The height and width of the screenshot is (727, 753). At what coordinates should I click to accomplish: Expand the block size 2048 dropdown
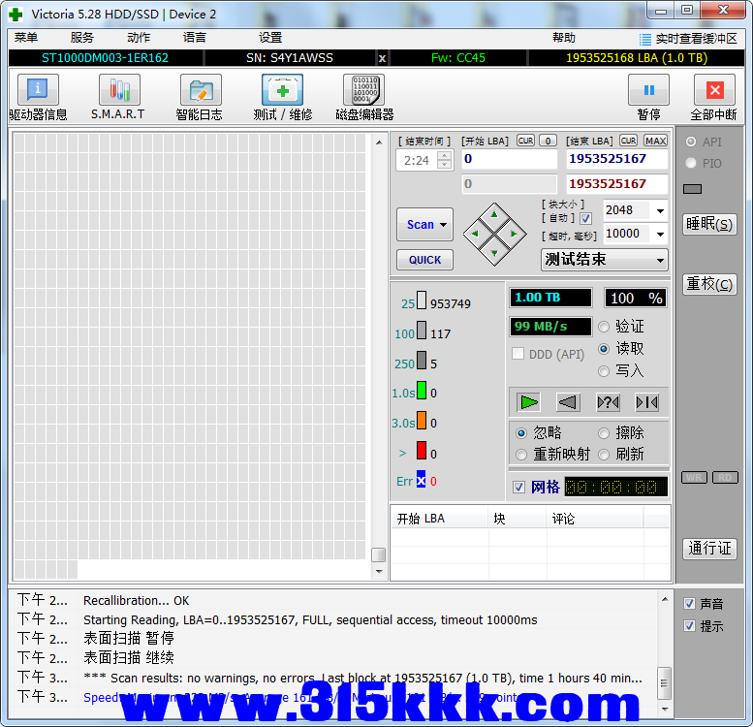click(660, 211)
